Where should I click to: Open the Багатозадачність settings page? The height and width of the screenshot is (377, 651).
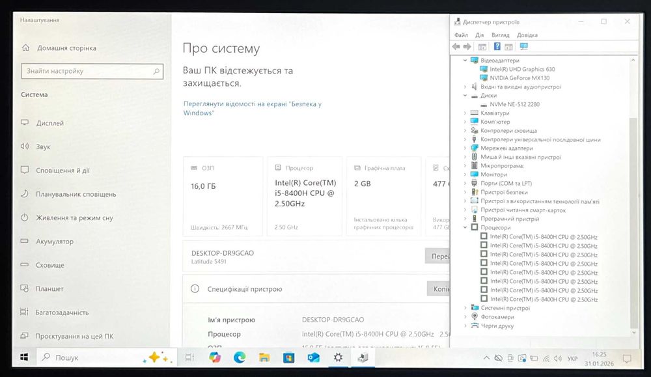(55, 313)
